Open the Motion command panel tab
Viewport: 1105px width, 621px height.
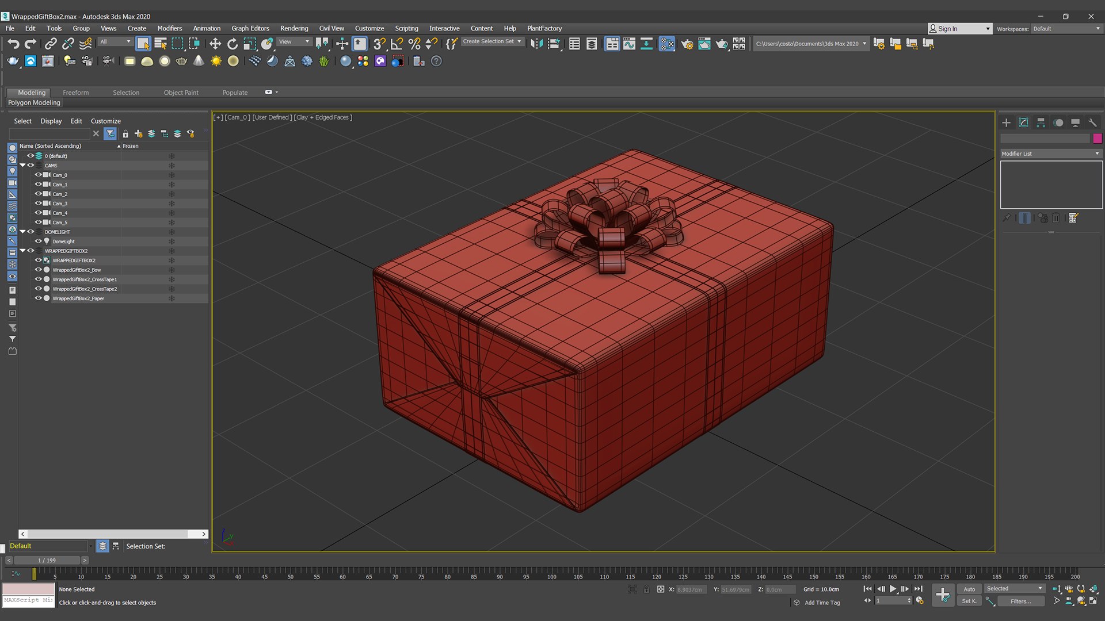[1058, 122]
